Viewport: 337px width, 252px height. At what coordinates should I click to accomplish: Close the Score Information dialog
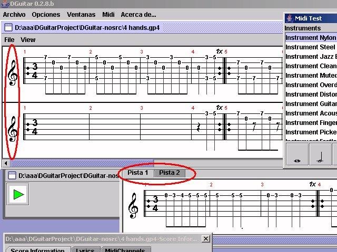(x=206, y=238)
